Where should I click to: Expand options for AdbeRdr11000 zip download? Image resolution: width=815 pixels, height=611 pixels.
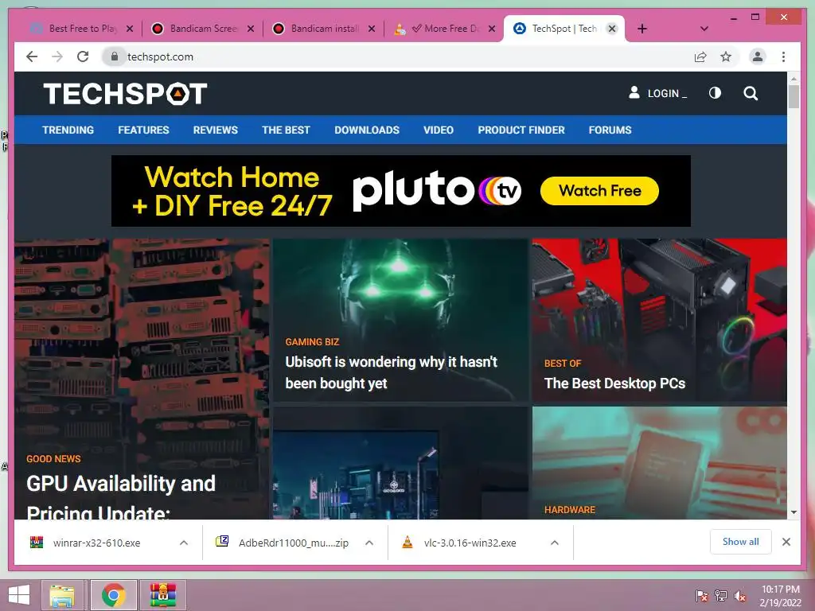pyautogui.click(x=369, y=543)
